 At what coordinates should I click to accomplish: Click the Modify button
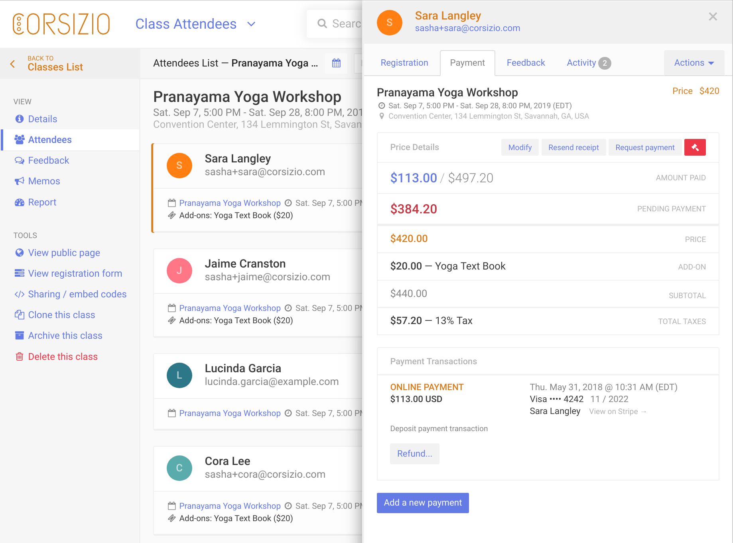click(520, 147)
